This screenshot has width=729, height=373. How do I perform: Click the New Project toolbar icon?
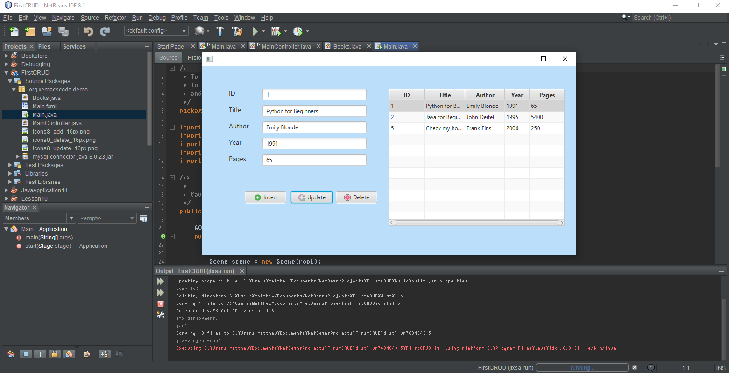point(30,31)
